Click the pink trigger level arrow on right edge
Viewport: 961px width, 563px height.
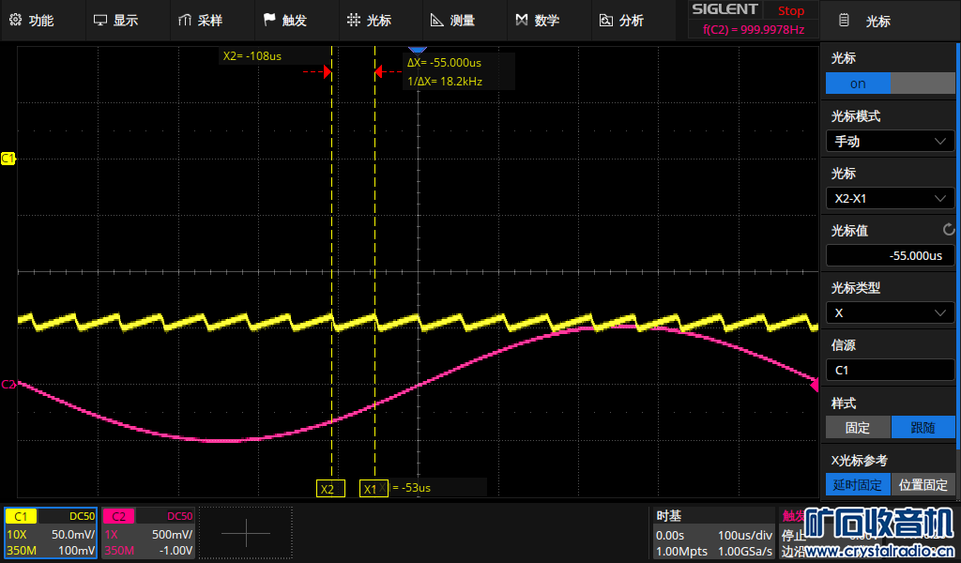click(x=814, y=385)
